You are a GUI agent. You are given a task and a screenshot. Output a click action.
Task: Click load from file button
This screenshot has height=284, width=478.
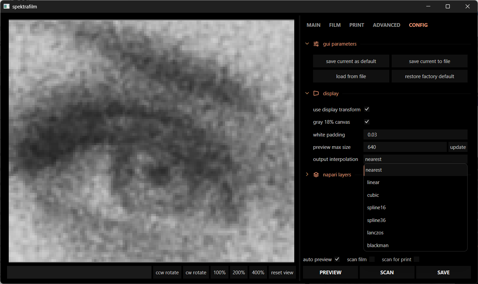(x=351, y=76)
